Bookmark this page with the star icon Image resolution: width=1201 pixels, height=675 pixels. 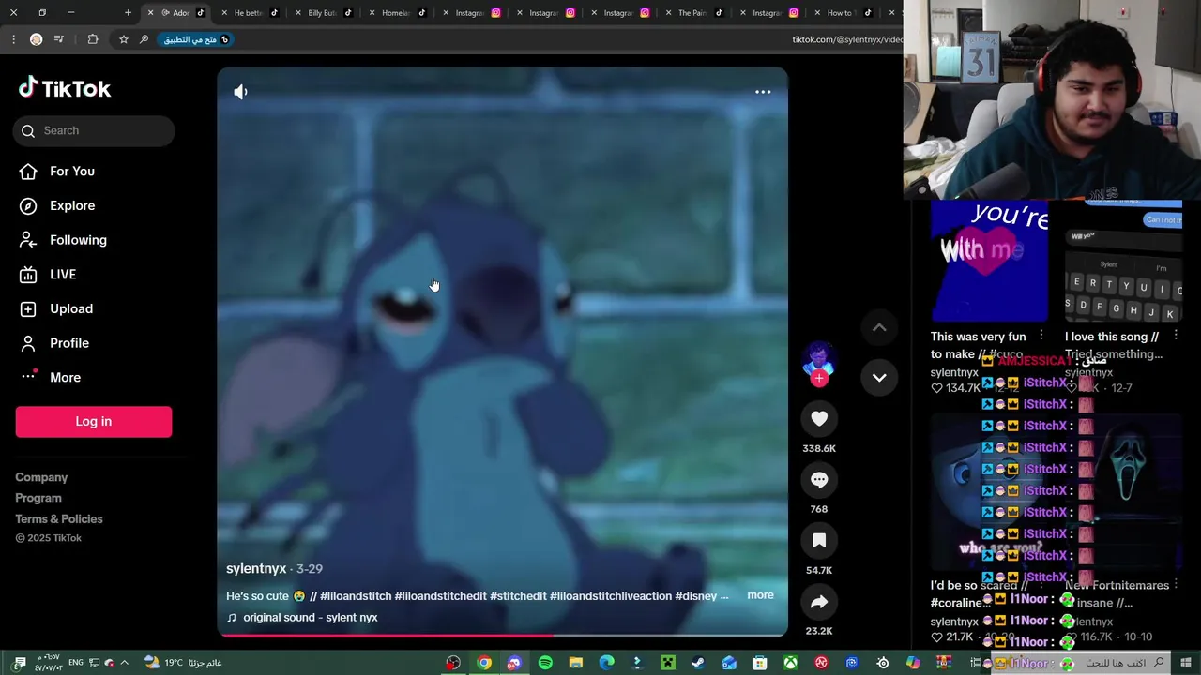point(123,39)
